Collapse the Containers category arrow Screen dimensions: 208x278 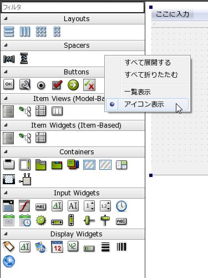[x=6, y=151]
